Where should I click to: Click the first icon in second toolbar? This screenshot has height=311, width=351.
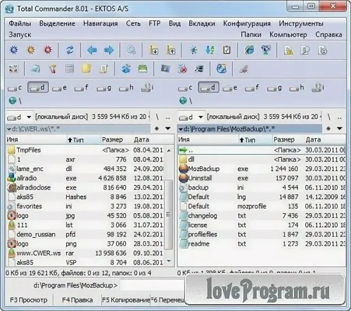[14, 69]
